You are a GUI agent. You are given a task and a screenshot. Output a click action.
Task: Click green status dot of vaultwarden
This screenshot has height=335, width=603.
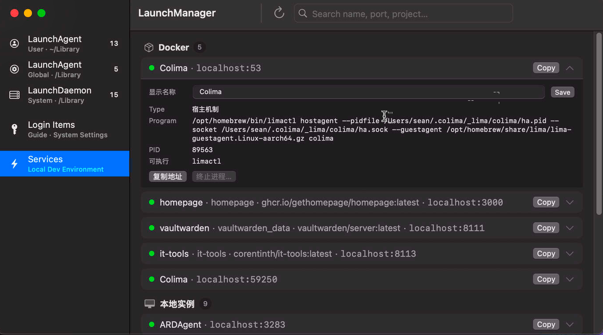click(x=151, y=228)
